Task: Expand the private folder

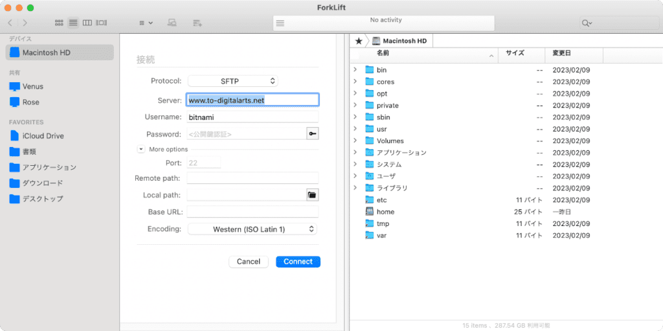Action: tap(355, 105)
